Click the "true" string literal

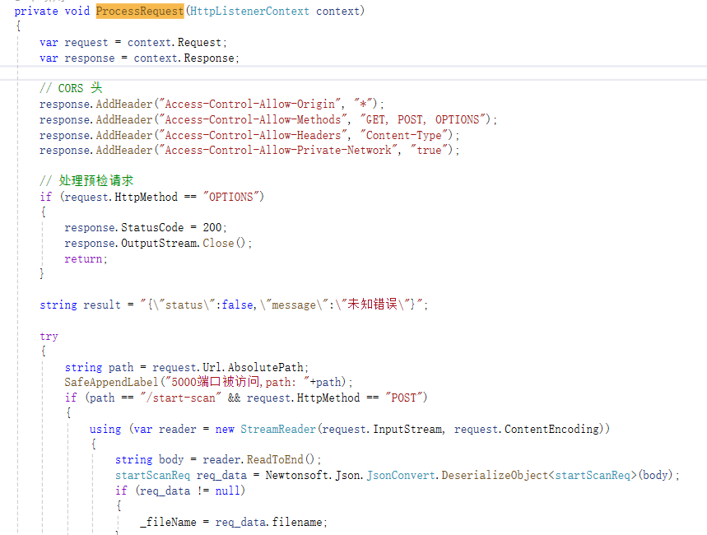[429, 151]
